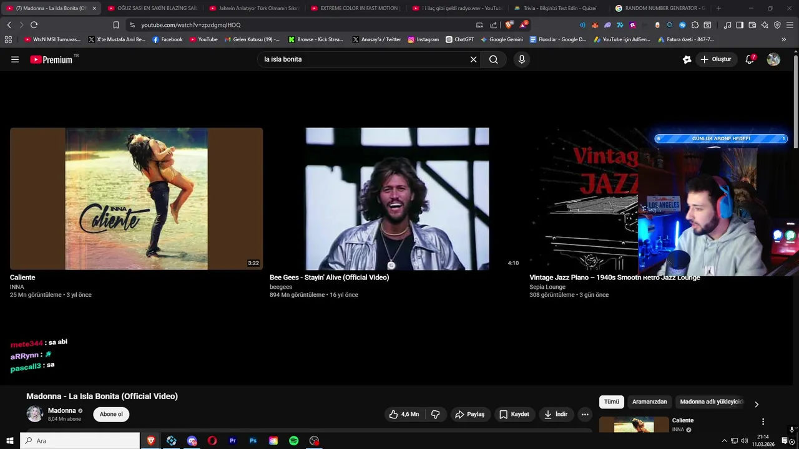The width and height of the screenshot is (799, 449).
Task: Subscribe with the Abone ol button
Action: 111,414
